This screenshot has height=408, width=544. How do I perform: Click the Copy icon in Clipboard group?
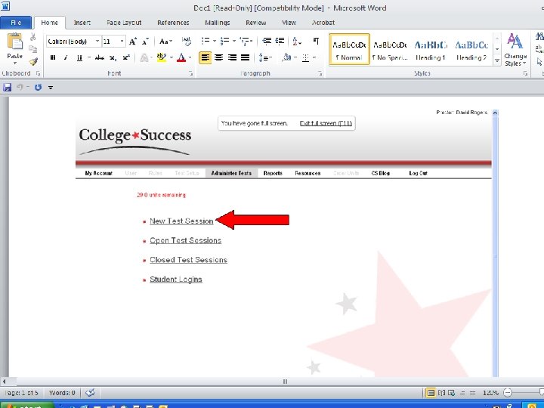click(x=33, y=49)
